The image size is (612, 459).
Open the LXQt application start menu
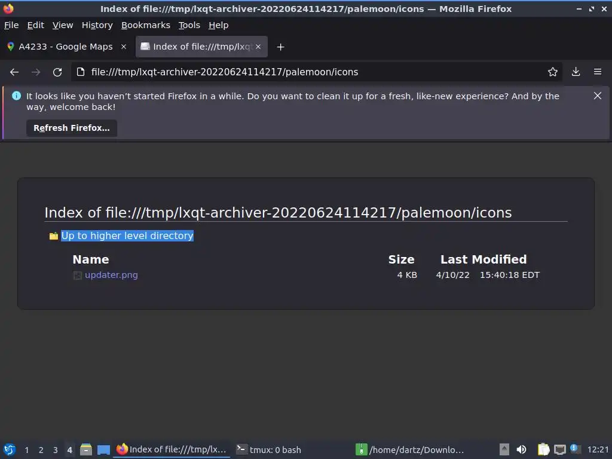10,449
